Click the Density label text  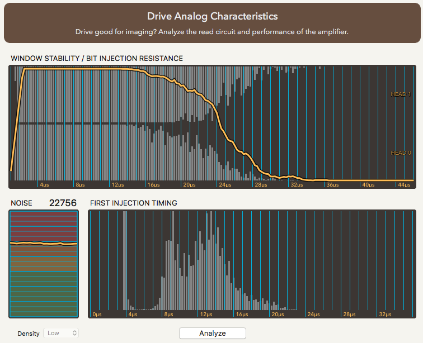click(x=29, y=334)
